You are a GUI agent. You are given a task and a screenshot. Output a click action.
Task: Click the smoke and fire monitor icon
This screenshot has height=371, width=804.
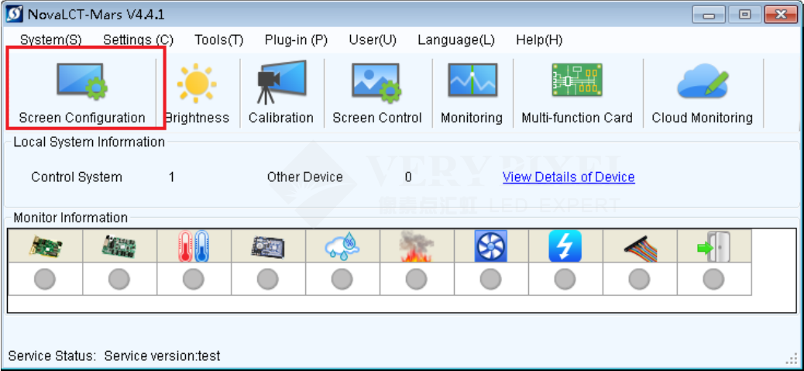[417, 246]
